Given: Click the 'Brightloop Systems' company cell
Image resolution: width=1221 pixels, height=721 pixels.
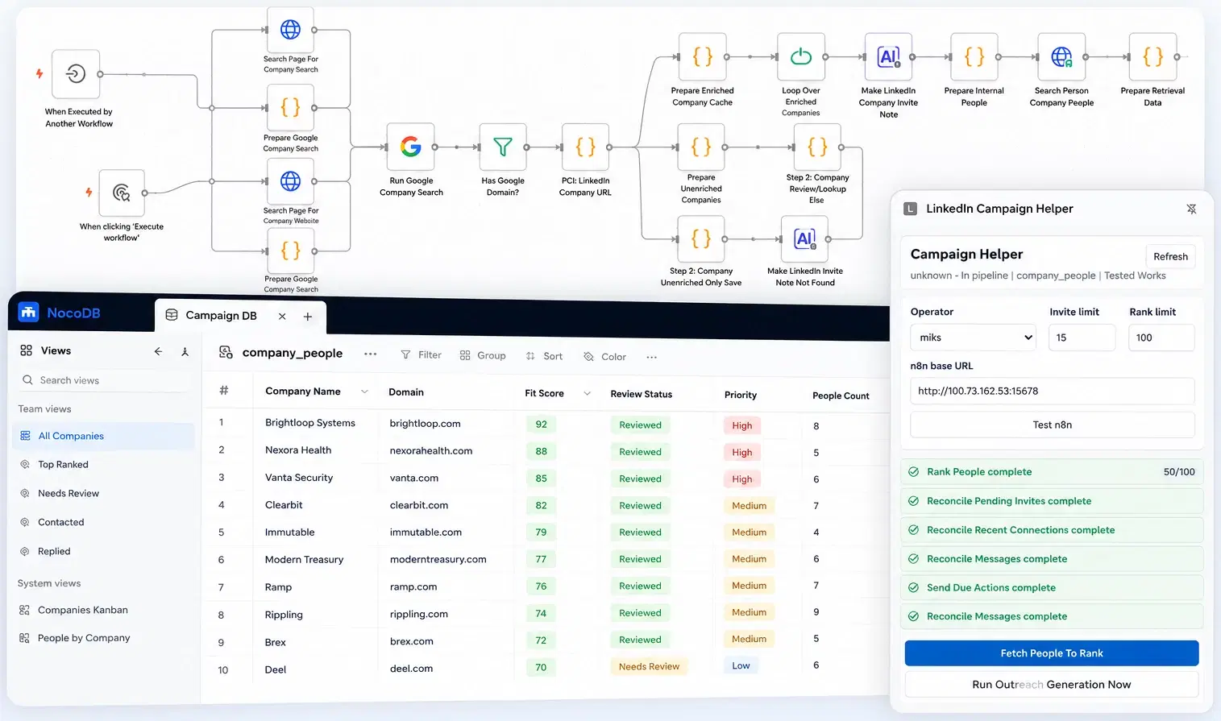Looking at the screenshot, I should [x=310, y=423].
